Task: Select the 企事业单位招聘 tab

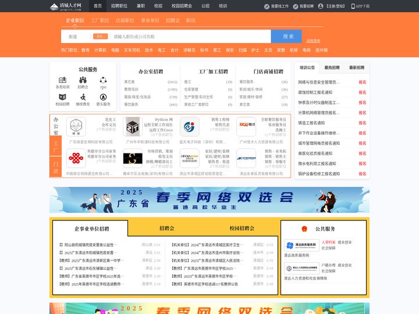Action: pyautogui.click(x=91, y=229)
